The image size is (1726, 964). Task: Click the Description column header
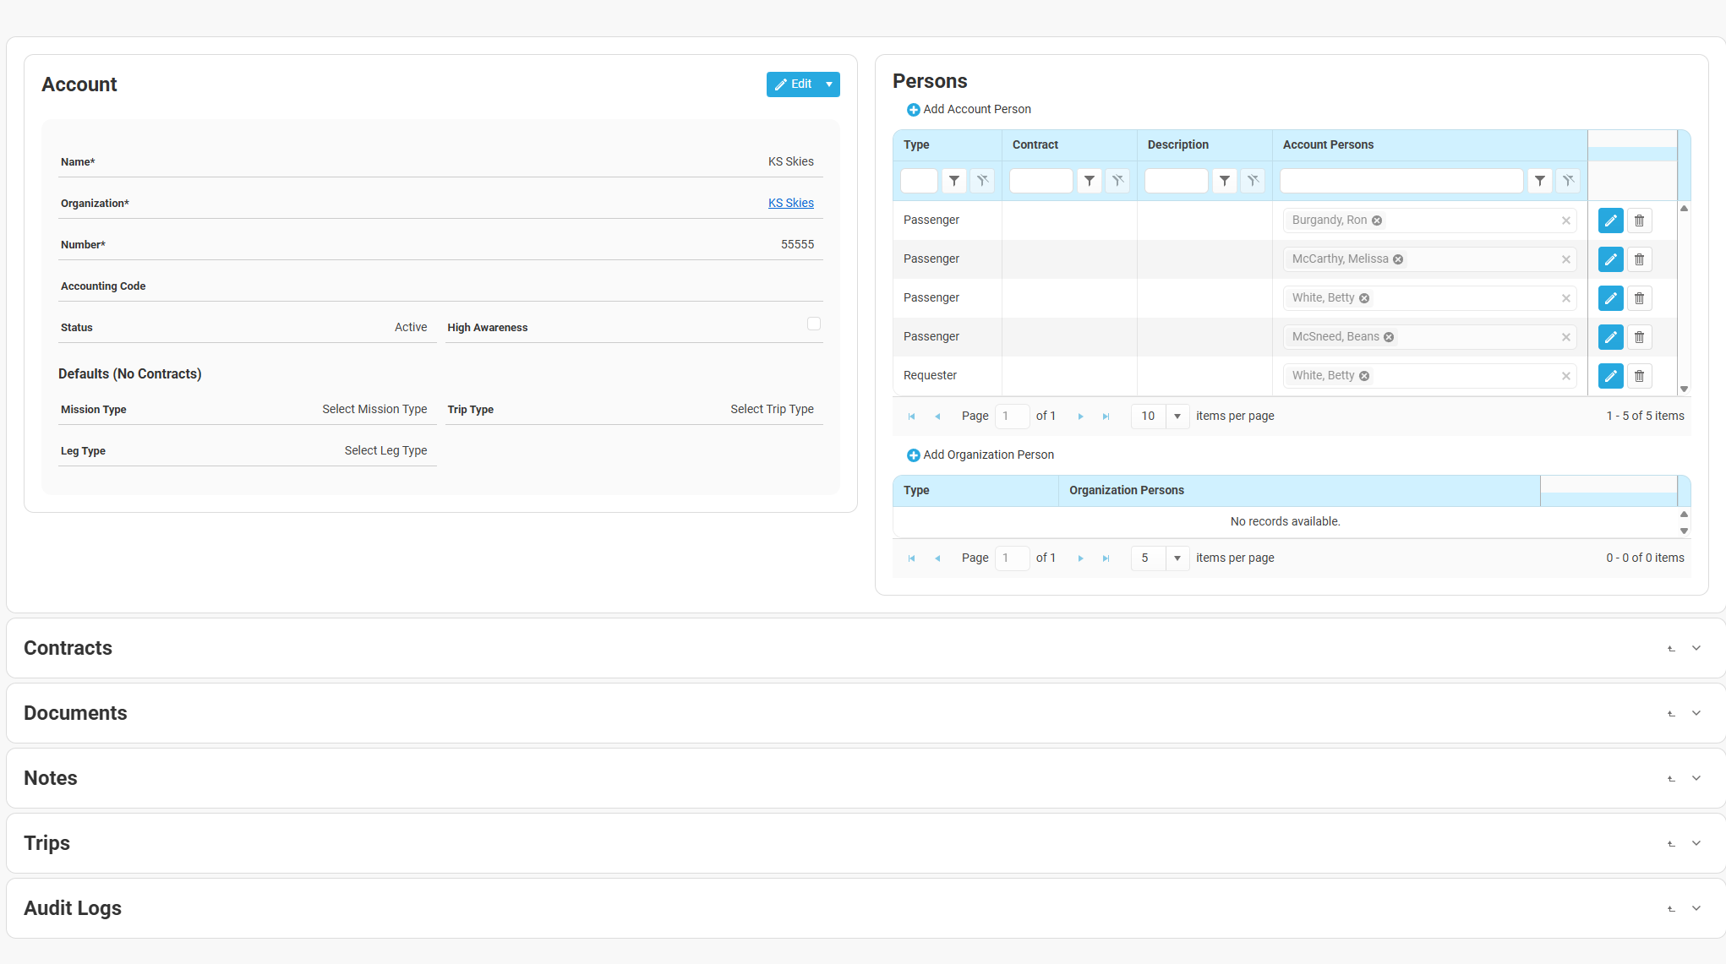coord(1177,144)
